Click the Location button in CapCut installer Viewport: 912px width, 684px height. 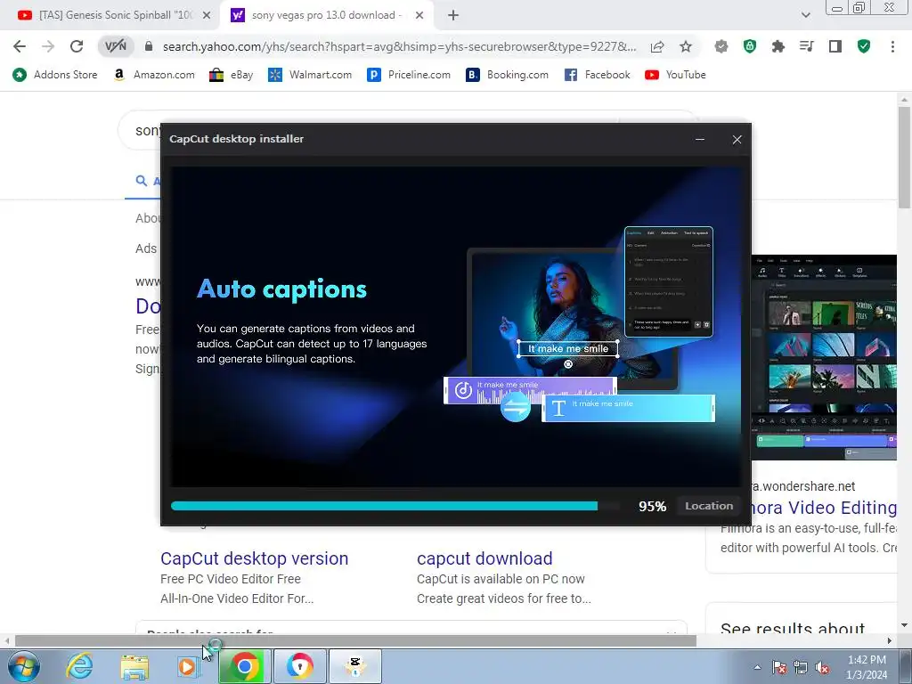[x=708, y=506]
